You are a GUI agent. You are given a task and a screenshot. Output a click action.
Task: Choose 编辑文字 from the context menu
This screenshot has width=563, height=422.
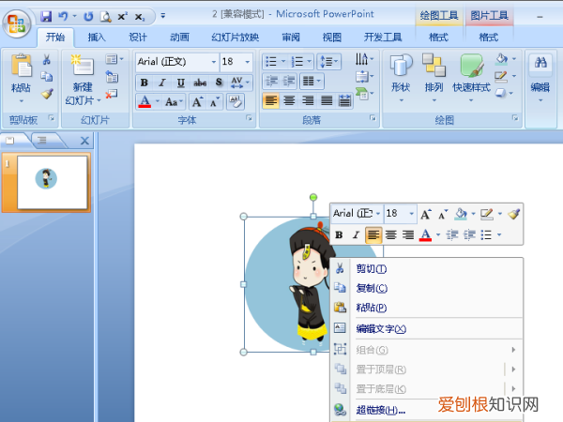[380, 329]
